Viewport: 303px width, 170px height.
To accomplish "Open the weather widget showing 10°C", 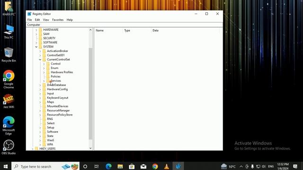I will pyautogui.click(x=228, y=166).
